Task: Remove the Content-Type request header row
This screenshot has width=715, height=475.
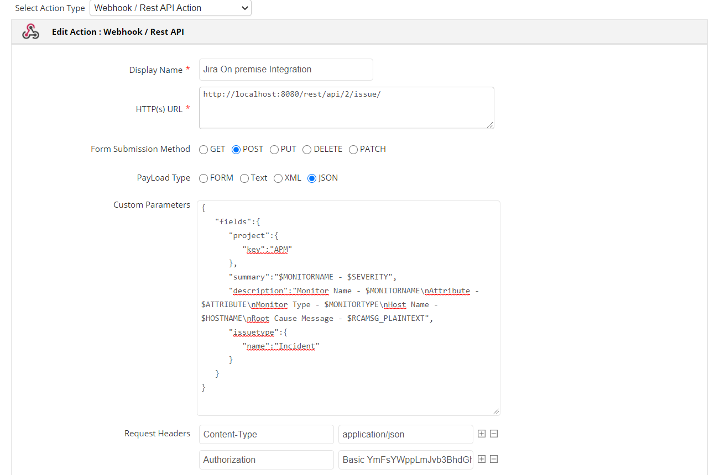Action: [x=494, y=434]
